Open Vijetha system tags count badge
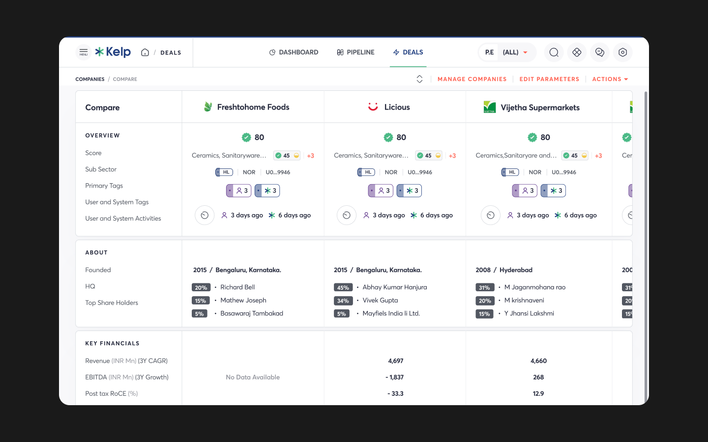 554,191
